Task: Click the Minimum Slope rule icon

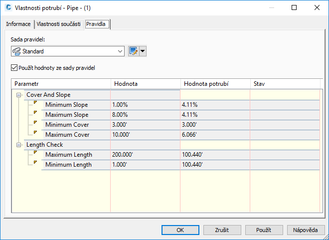Action: [x=35, y=103]
